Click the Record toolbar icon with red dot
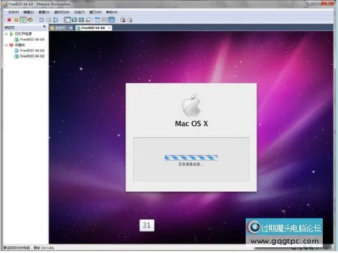Image resolution: width=338 pixels, height=253 pixels. pos(123,20)
